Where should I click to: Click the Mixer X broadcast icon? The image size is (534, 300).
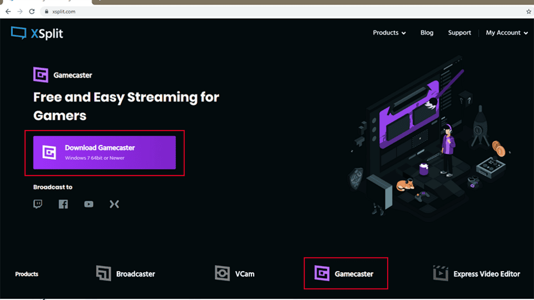tap(114, 204)
